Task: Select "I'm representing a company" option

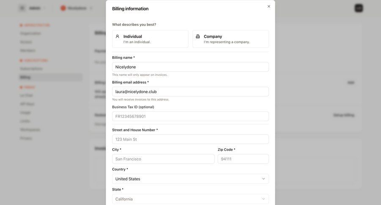Action: tap(230, 39)
